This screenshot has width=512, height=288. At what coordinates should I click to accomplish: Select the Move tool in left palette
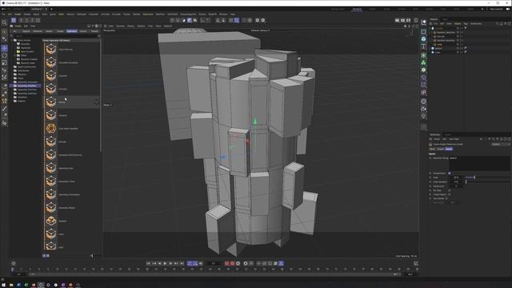(4, 48)
